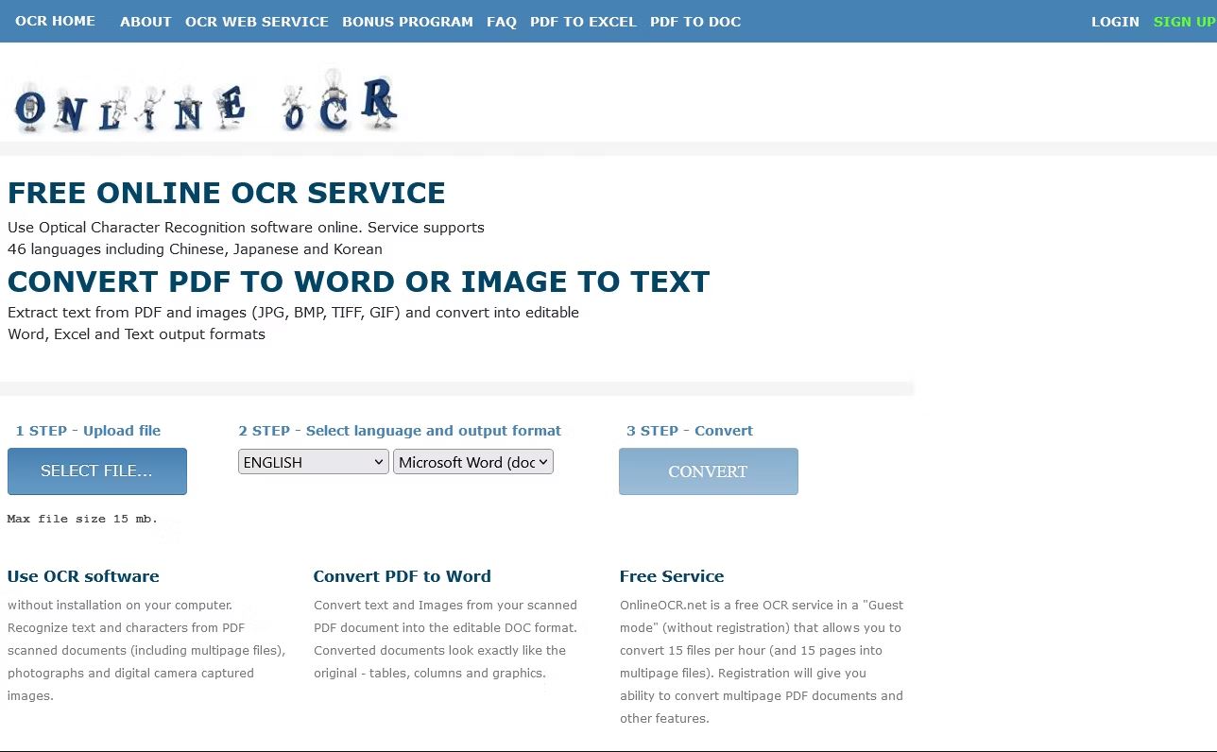The image size is (1217, 752).
Task: Click the FREE ONLINE OCR SERVICE heading
Action: [x=226, y=193]
